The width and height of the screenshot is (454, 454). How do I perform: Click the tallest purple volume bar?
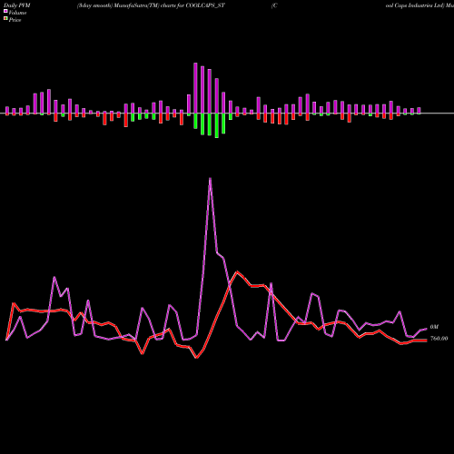click(195, 88)
